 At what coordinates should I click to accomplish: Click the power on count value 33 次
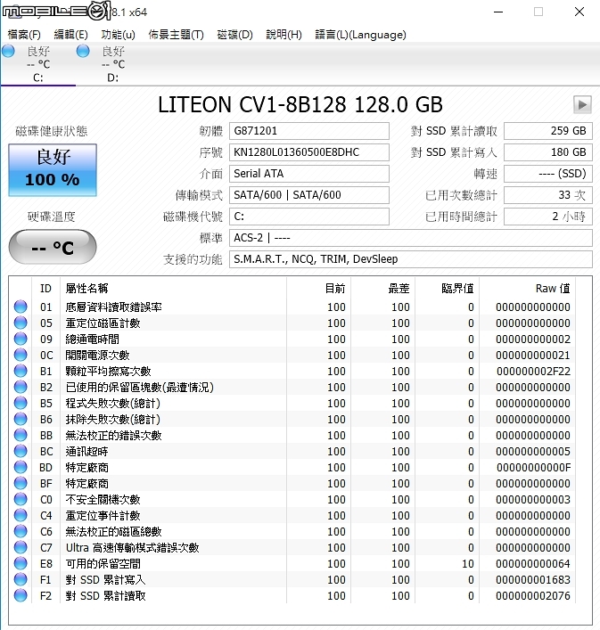[548, 195]
